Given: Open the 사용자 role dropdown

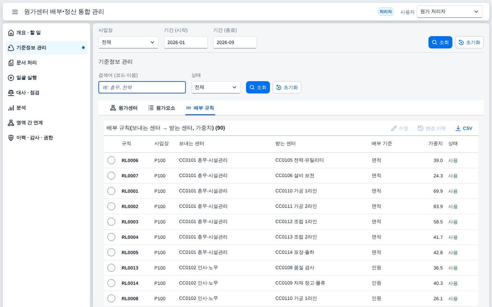Looking at the screenshot, I should click(x=449, y=12).
